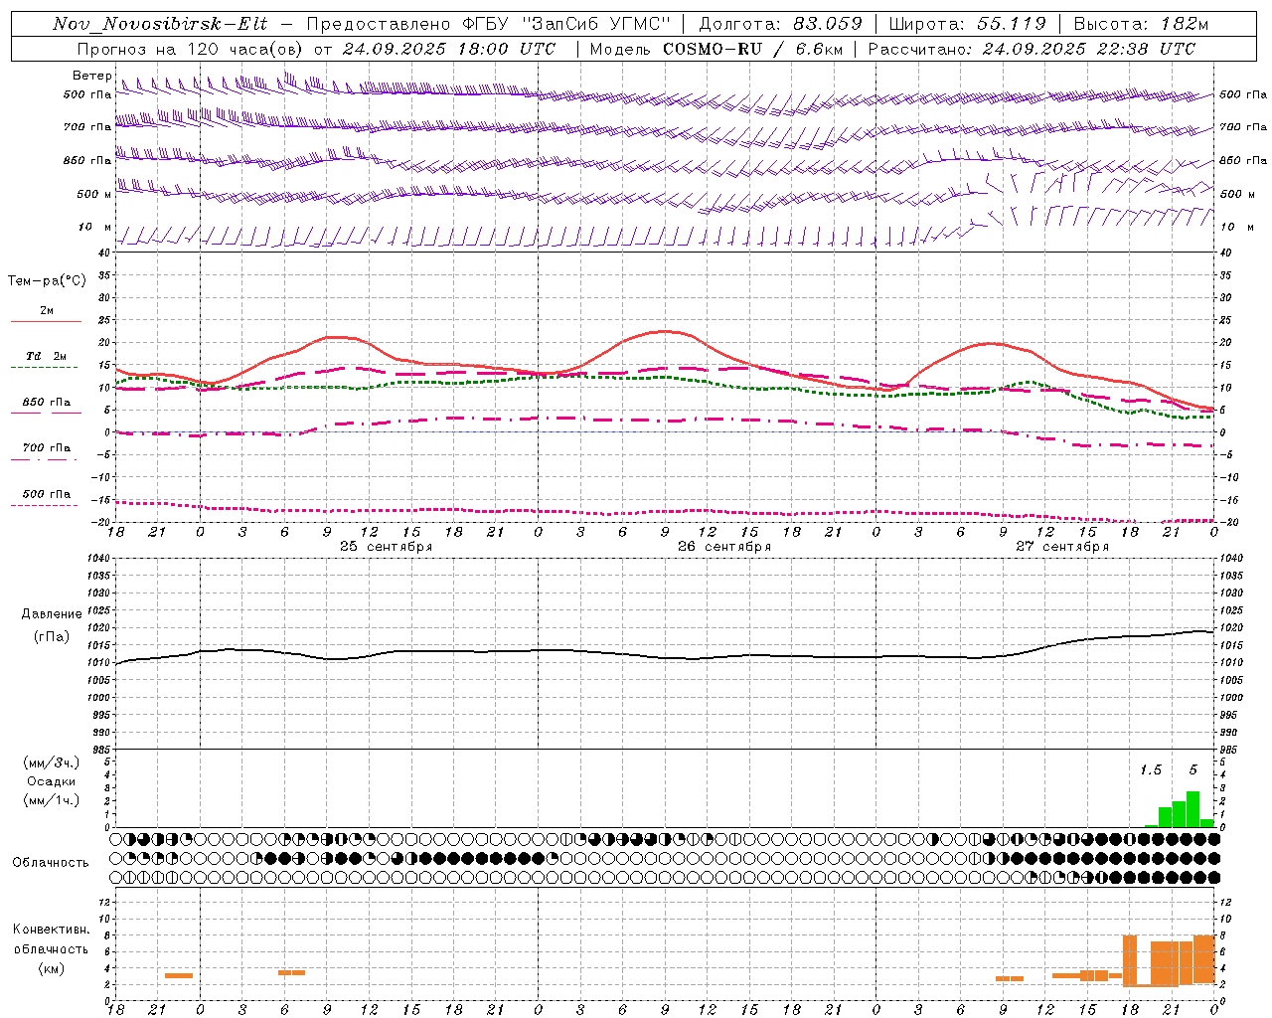The width and height of the screenshot is (1272, 1018).
Task: Click the longitude value "Долгота: 83.059"
Action: point(780,24)
